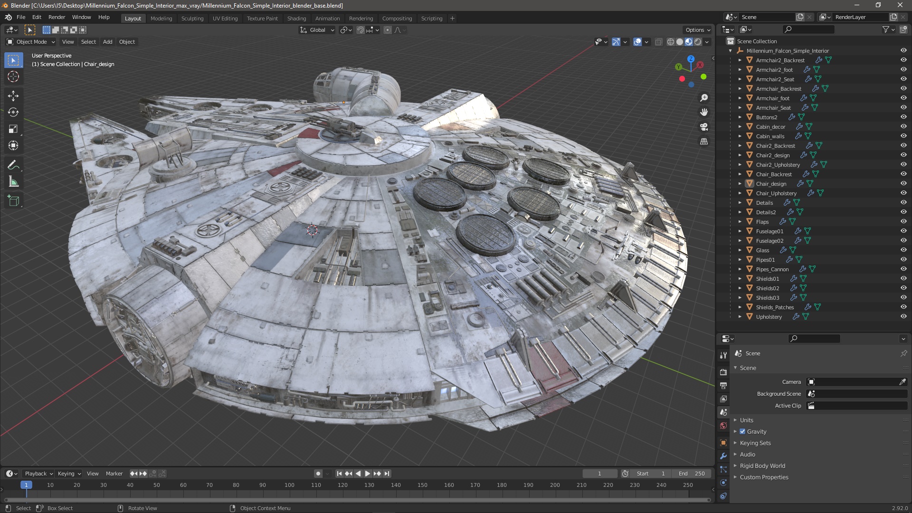Switch to rendered viewport shading
The image size is (912, 513).
coord(698,42)
